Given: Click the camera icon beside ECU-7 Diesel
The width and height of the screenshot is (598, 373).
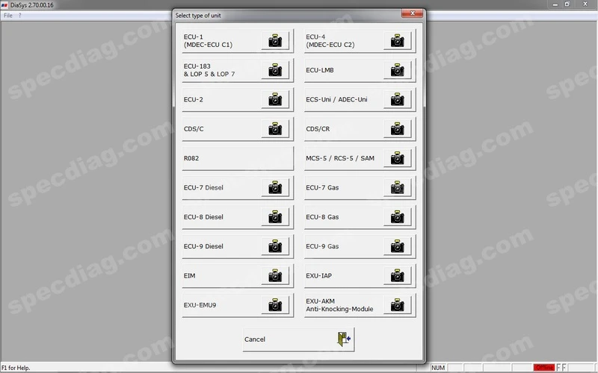Looking at the screenshot, I should pos(275,188).
